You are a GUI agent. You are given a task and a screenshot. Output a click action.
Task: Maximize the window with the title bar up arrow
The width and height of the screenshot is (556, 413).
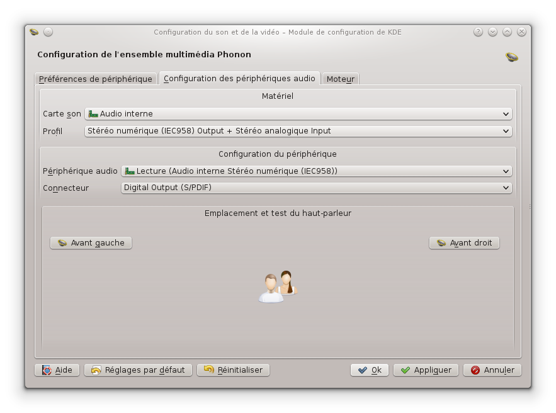coord(507,32)
